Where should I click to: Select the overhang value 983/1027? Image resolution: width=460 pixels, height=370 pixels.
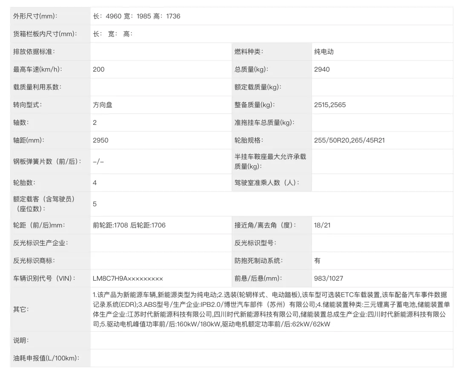coord(328,278)
